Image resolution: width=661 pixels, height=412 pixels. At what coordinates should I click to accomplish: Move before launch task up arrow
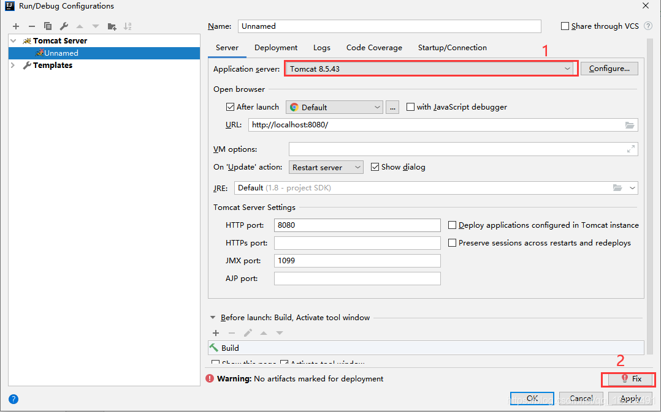(264, 333)
